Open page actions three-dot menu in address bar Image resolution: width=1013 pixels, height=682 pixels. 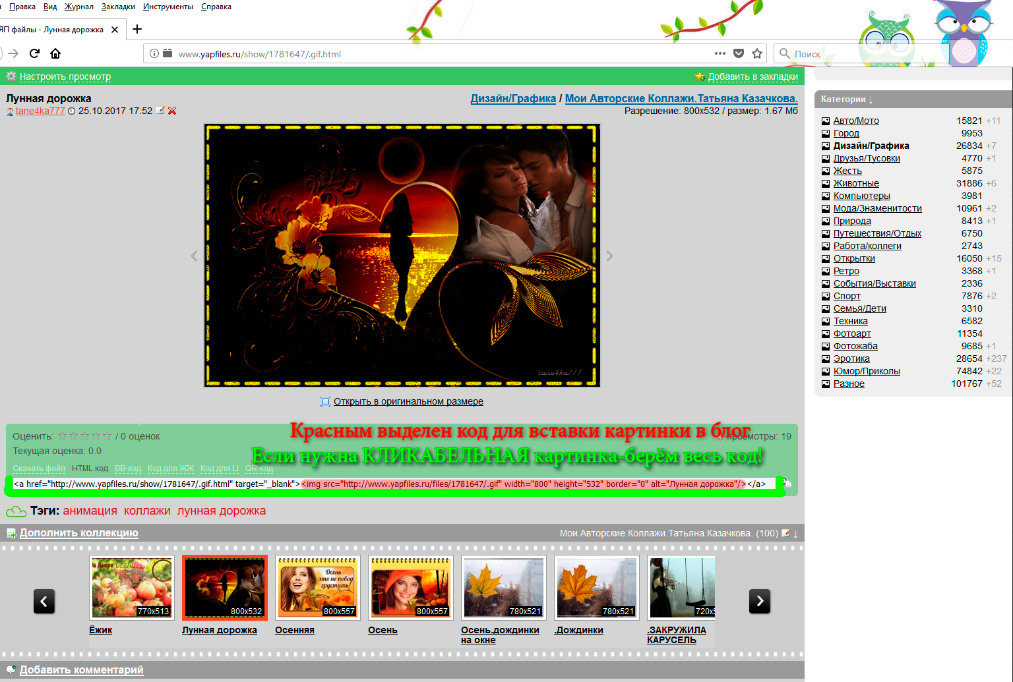[720, 53]
